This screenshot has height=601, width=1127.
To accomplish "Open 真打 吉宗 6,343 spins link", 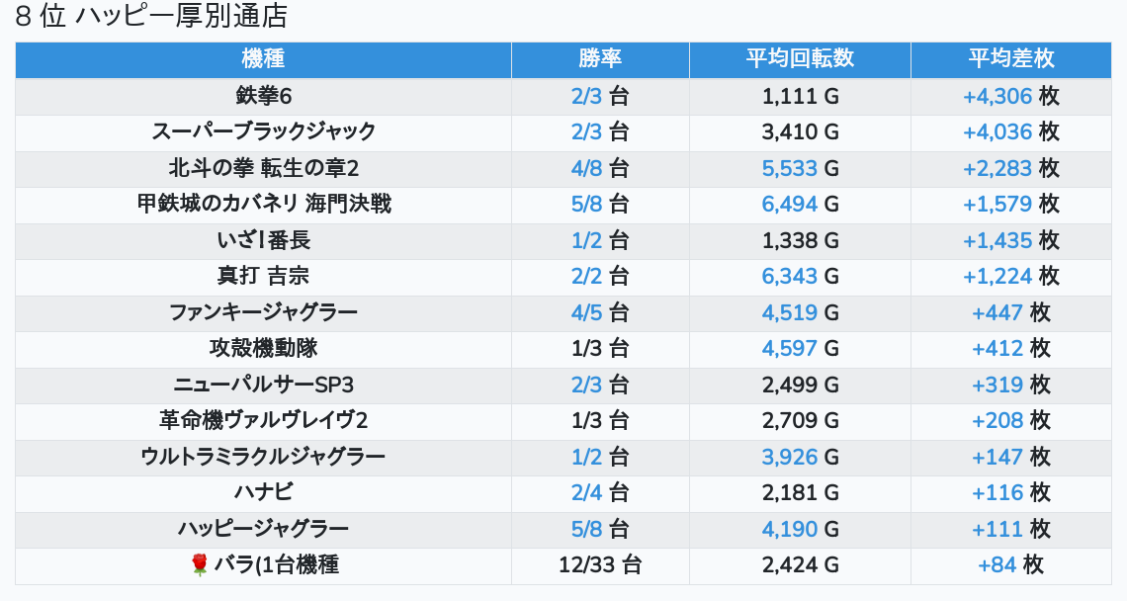I will pyautogui.click(x=790, y=277).
